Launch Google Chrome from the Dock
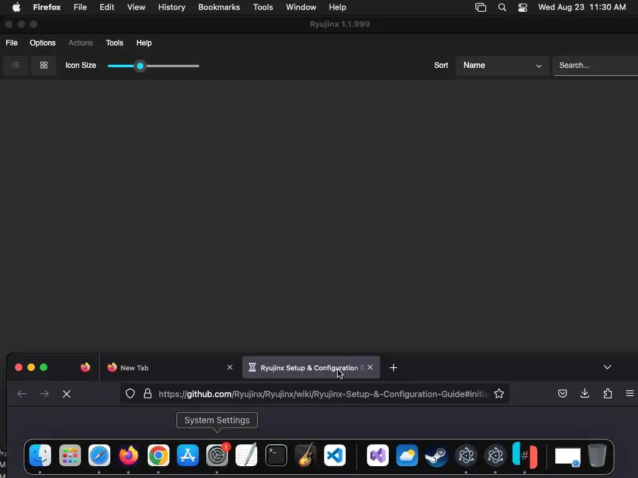Image resolution: width=638 pixels, height=478 pixels. 158,455
